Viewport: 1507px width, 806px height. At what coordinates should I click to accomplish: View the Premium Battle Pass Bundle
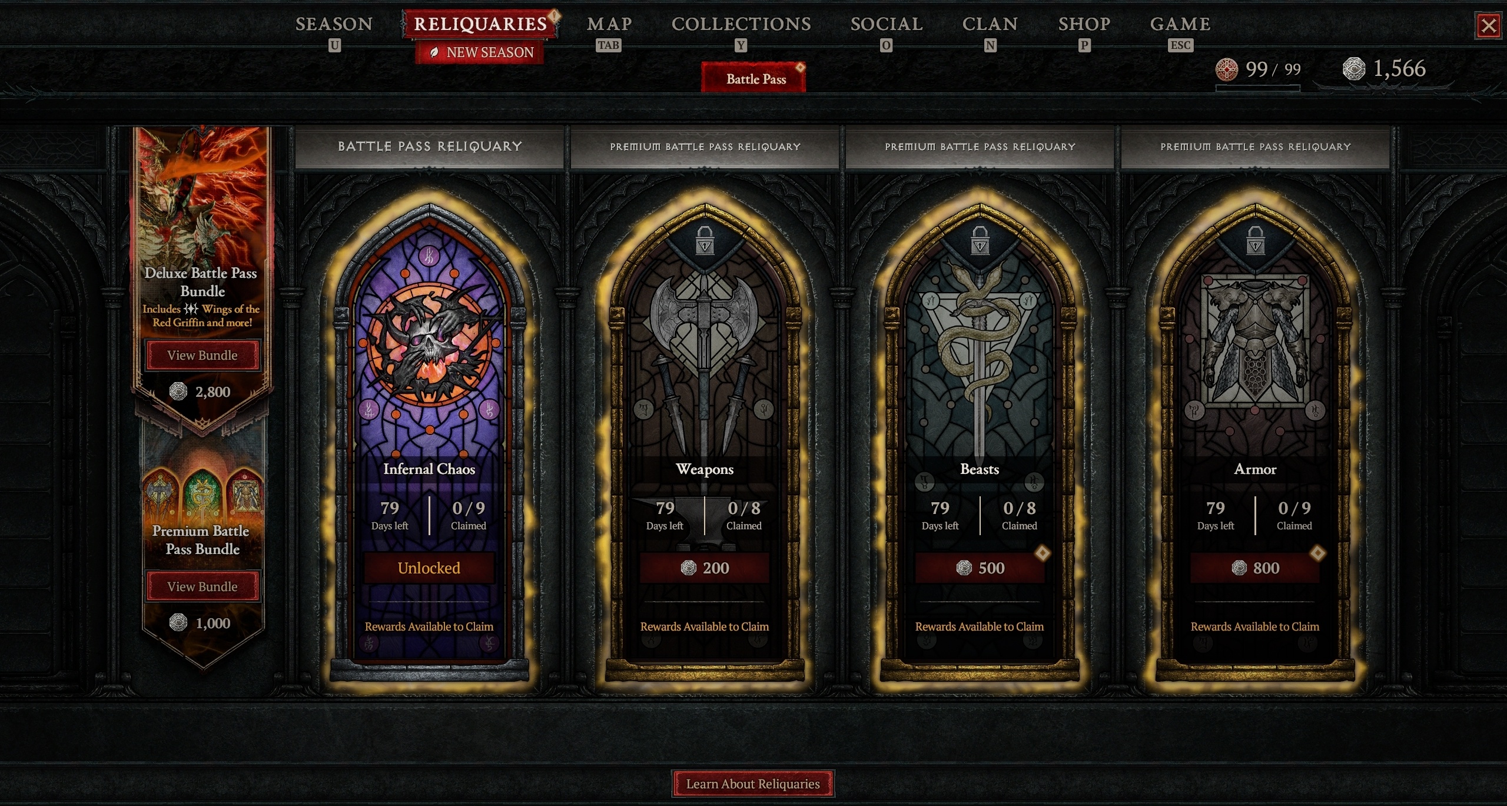coord(203,586)
